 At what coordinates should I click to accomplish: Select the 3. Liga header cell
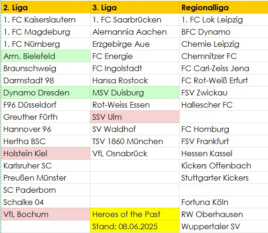click(x=134, y=7)
